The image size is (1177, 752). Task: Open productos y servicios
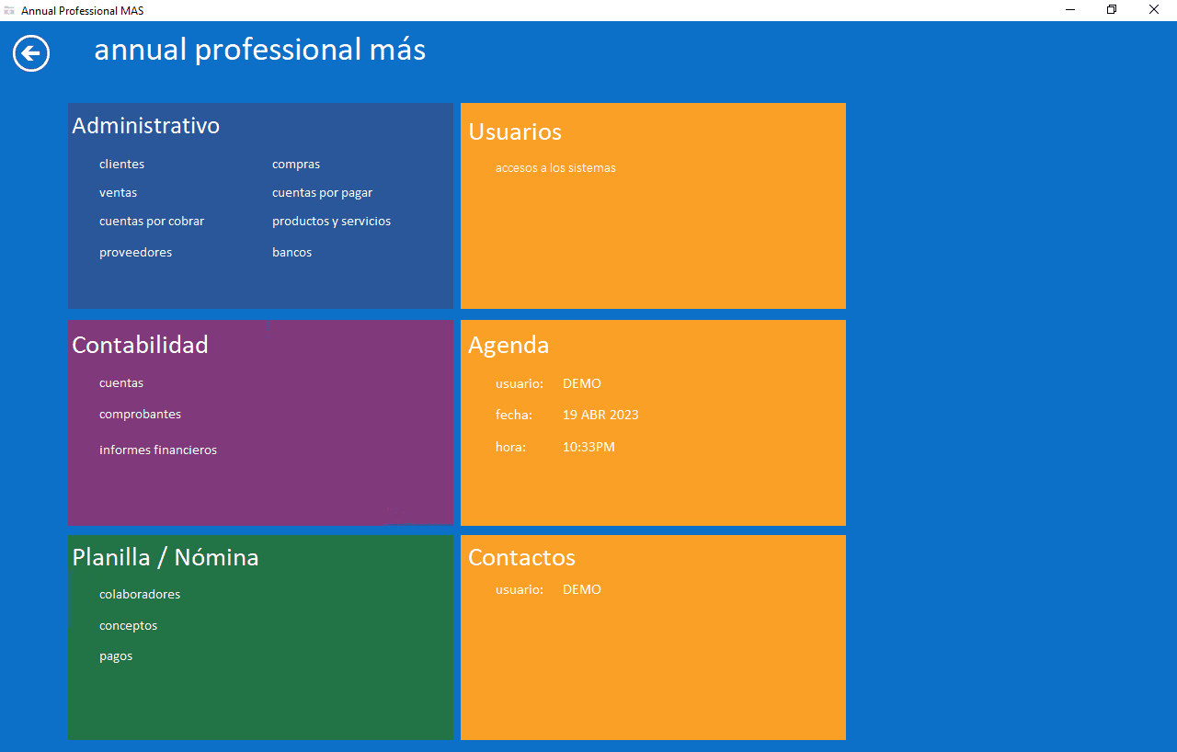(x=331, y=222)
